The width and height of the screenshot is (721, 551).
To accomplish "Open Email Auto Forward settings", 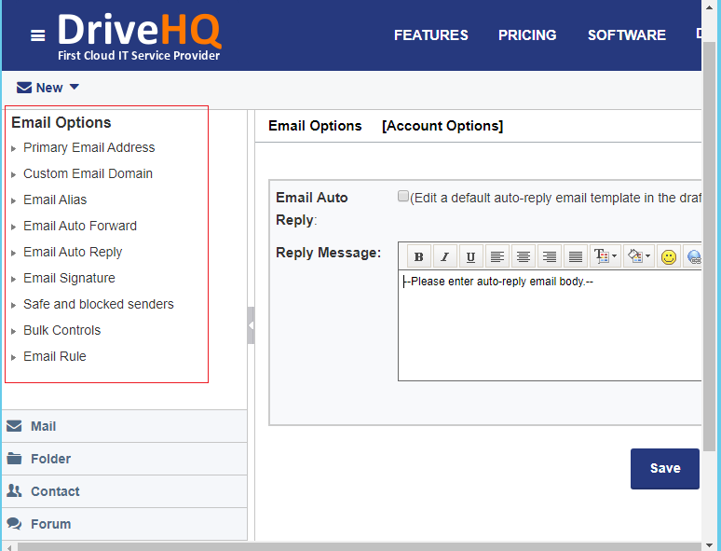I will (80, 226).
